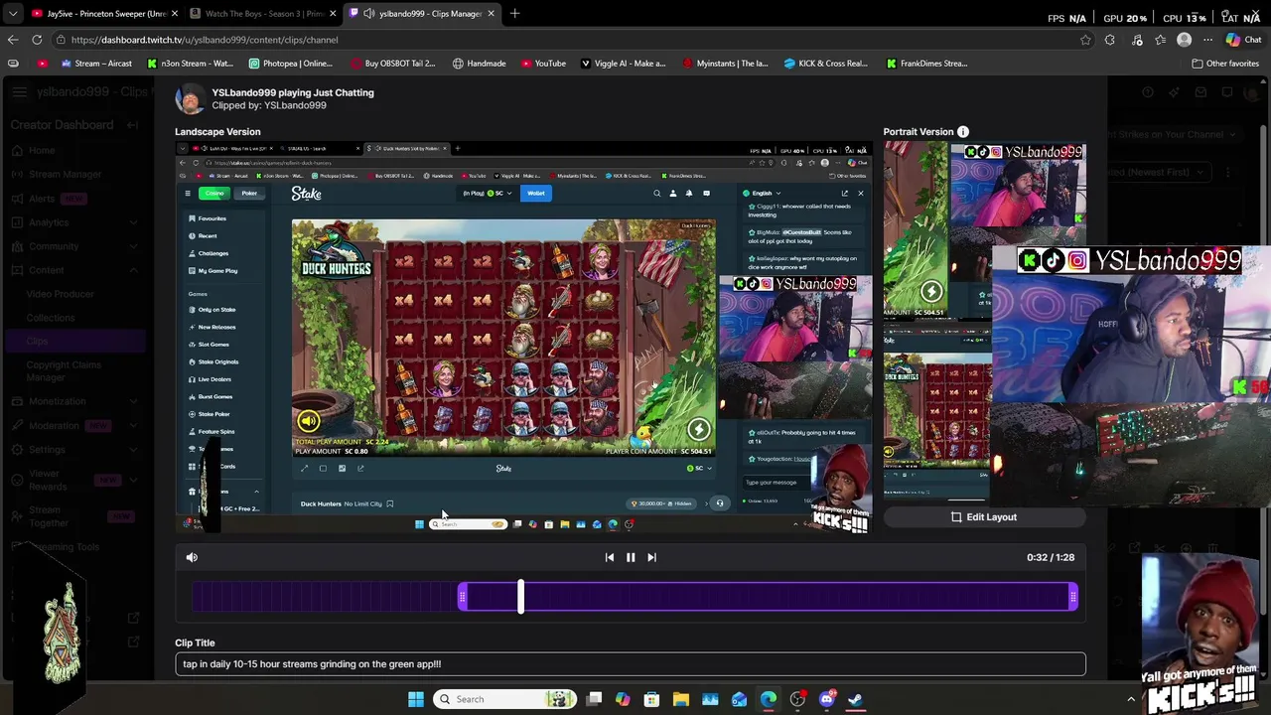Click the address bar URL
The height and width of the screenshot is (715, 1271).
205,40
